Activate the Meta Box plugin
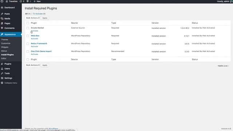Screen dimensions: 233x131 point(35,39)
